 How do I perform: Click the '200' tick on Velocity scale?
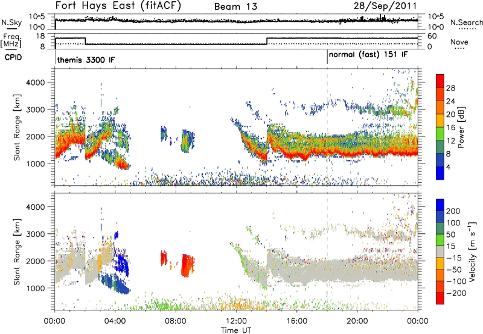pos(453,211)
